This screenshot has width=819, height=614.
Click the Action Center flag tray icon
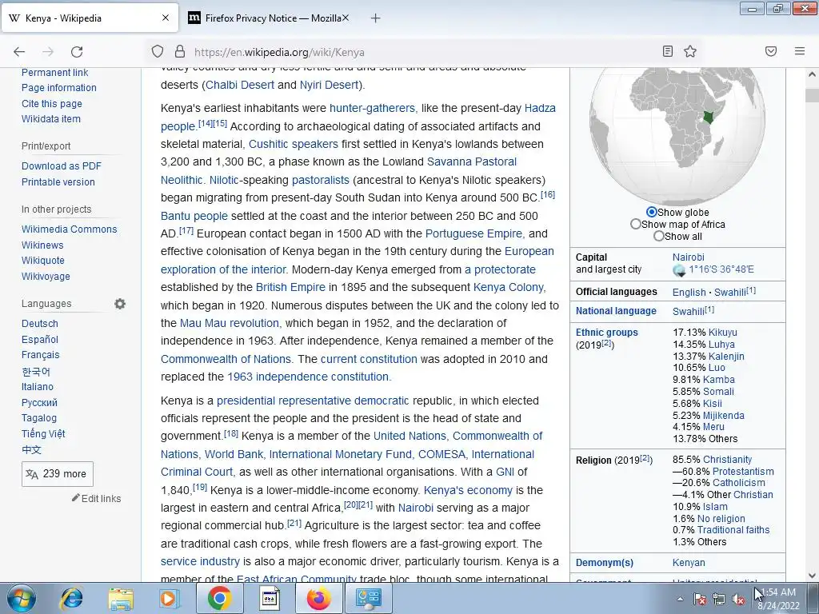[699, 599]
